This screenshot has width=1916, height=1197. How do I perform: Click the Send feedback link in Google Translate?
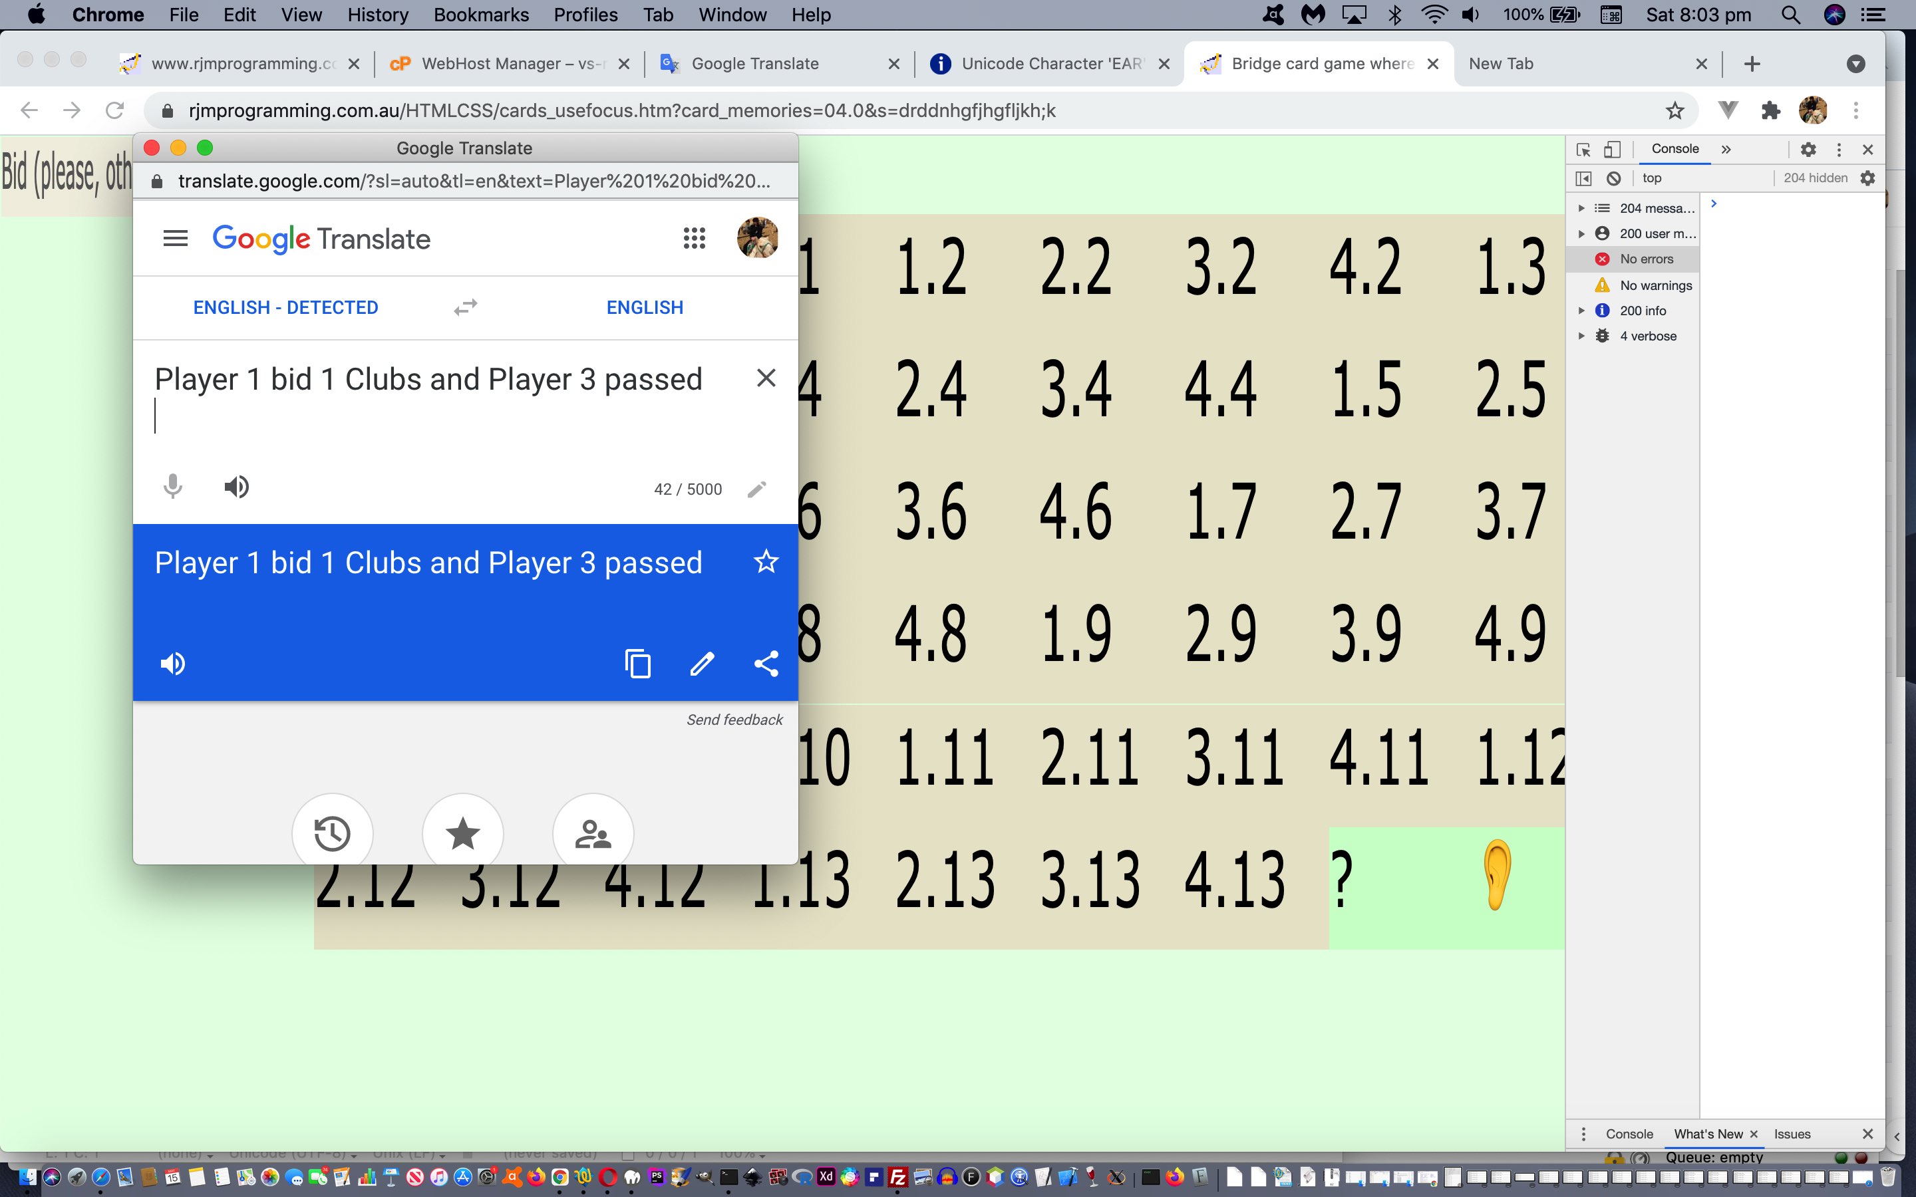coord(736,718)
